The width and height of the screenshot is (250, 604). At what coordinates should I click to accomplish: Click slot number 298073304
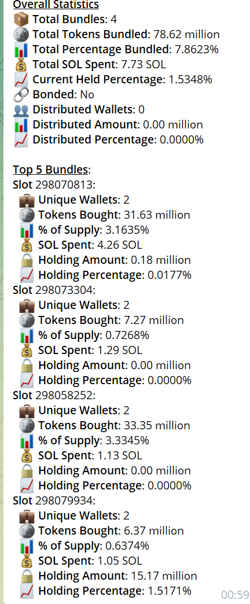tap(65, 290)
